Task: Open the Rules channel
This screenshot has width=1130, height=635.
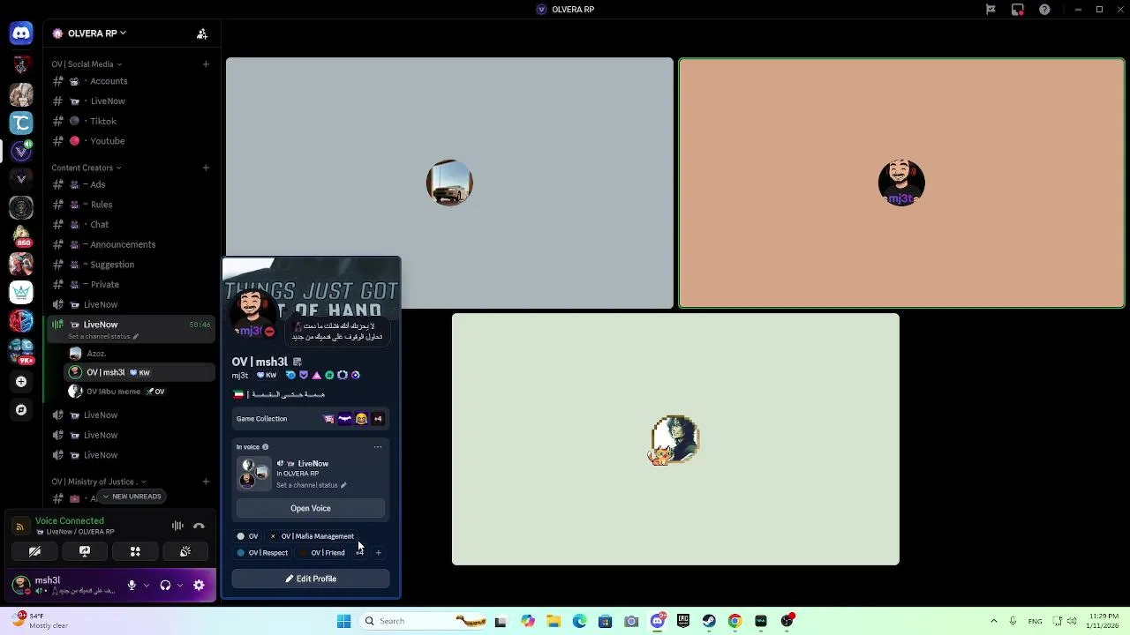Action: coord(131,205)
